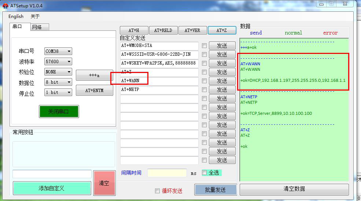Image resolution: width=361 pixels, height=201 pixels.
Task: Switch to the 网络 tab
Action: click(37, 27)
